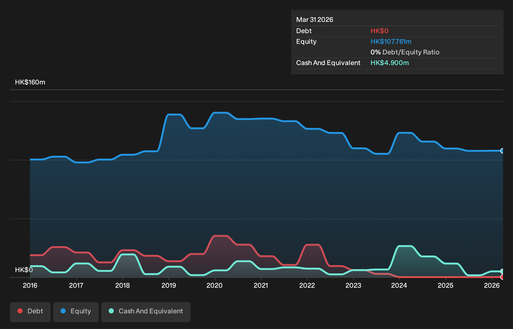
Task: Click the HK$107.761m Equity value
Action: point(391,42)
